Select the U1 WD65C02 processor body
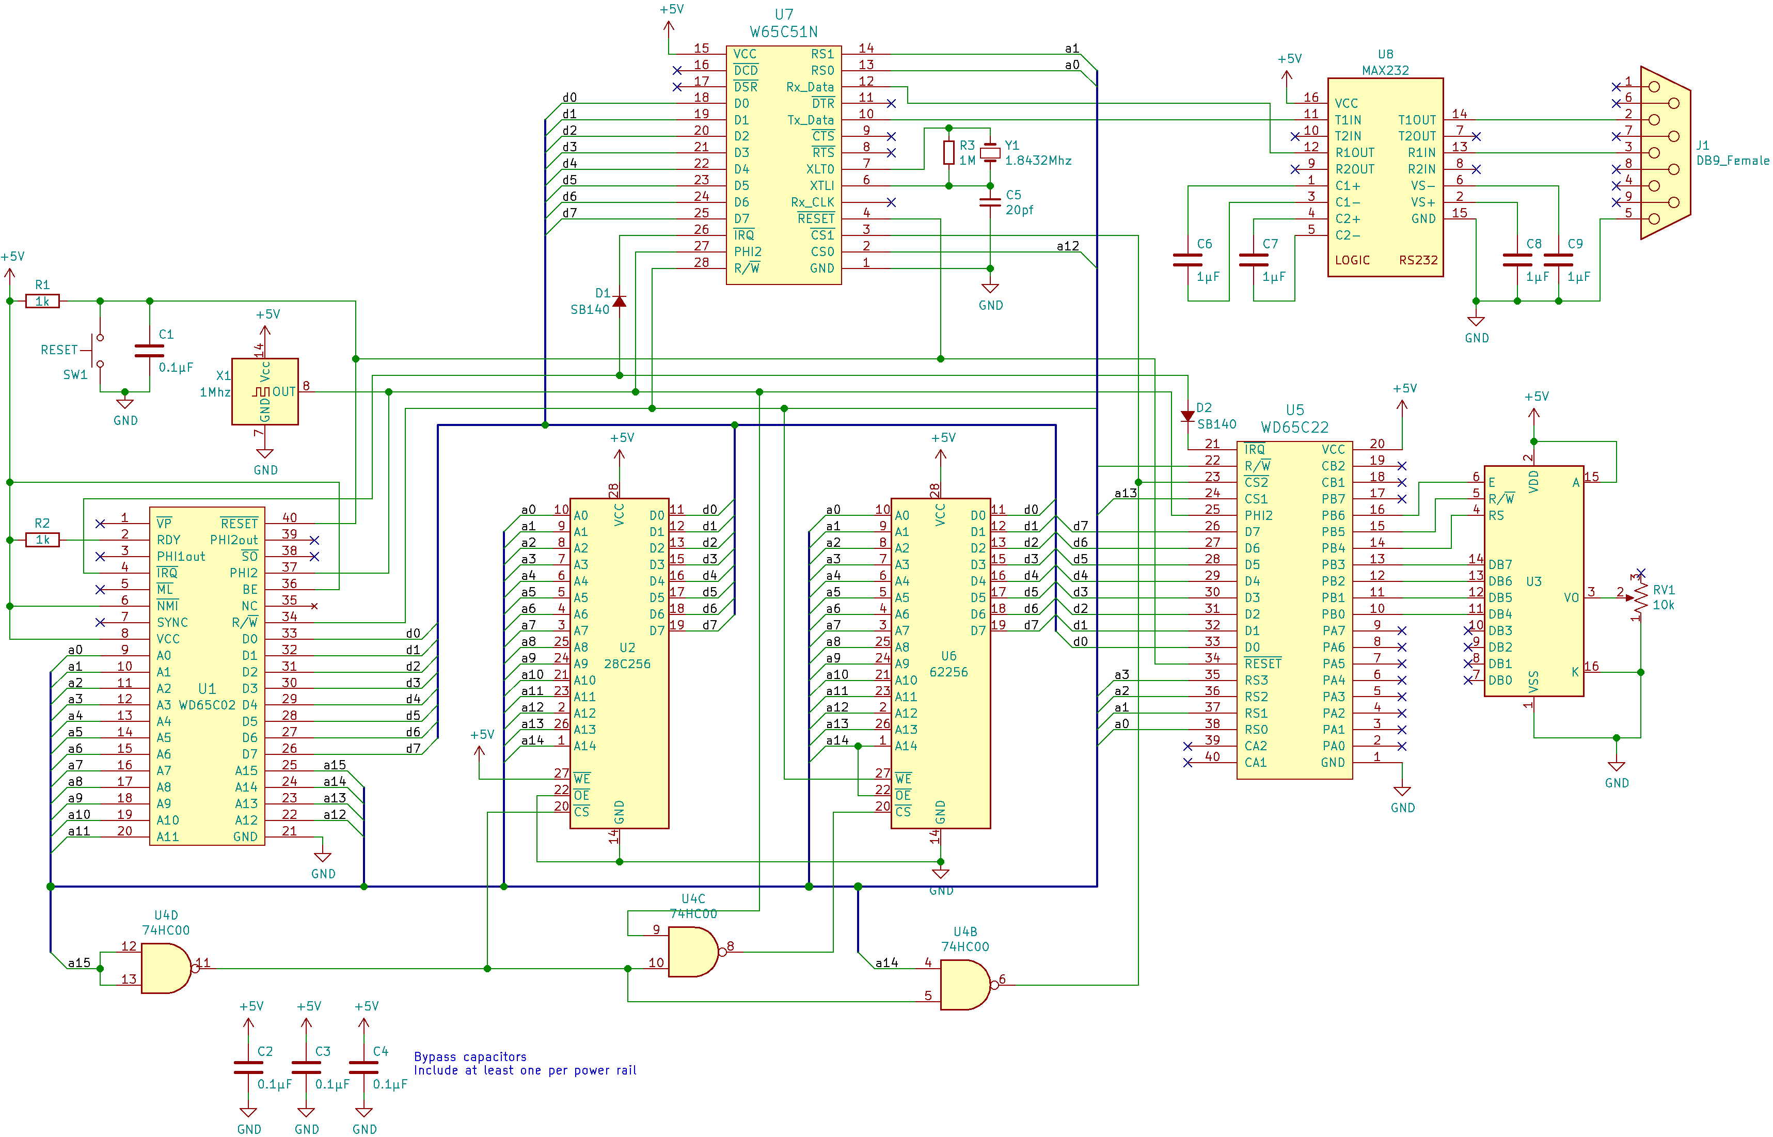 pyautogui.click(x=207, y=675)
